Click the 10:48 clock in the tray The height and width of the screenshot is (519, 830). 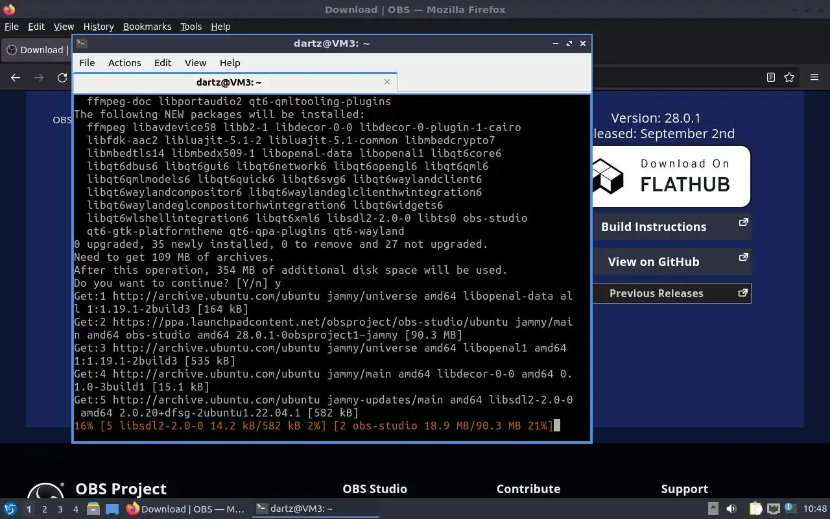(x=815, y=509)
